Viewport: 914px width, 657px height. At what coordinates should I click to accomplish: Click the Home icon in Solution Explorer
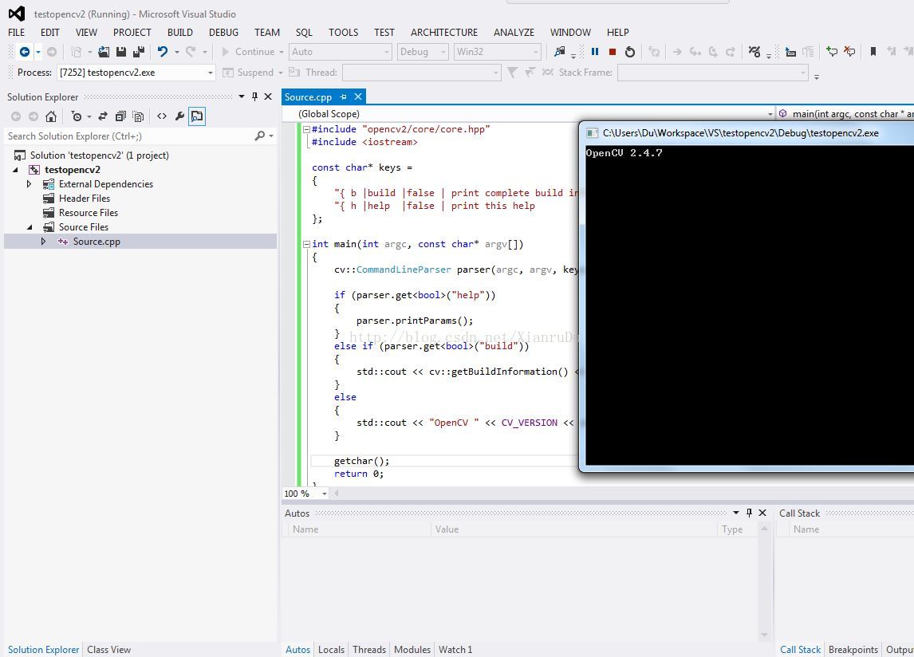coord(51,116)
